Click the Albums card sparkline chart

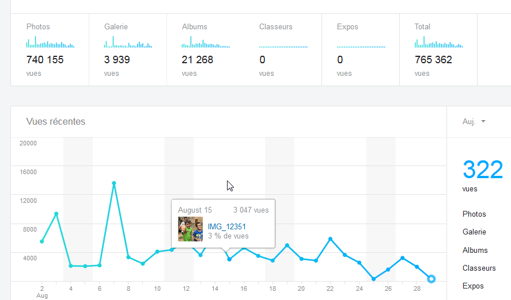click(206, 43)
